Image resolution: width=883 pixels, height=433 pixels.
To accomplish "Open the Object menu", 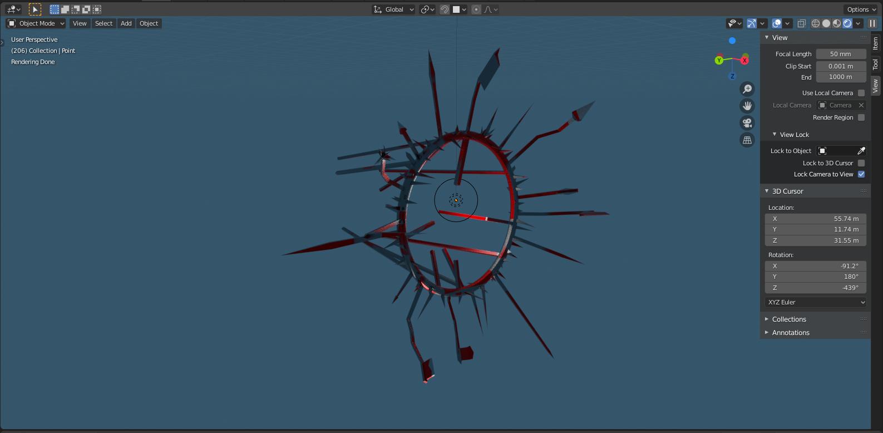I will (x=149, y=23).
